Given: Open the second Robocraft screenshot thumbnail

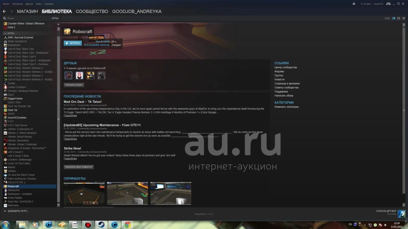Looking at the screenshot, I should tap(127, 193).
